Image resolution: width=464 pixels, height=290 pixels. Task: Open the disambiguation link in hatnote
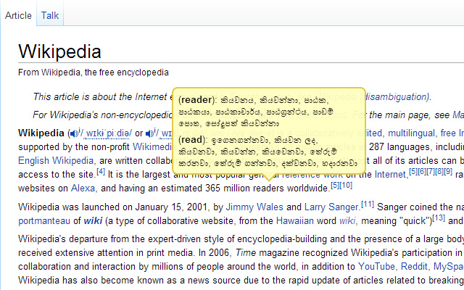click(397, 96)
